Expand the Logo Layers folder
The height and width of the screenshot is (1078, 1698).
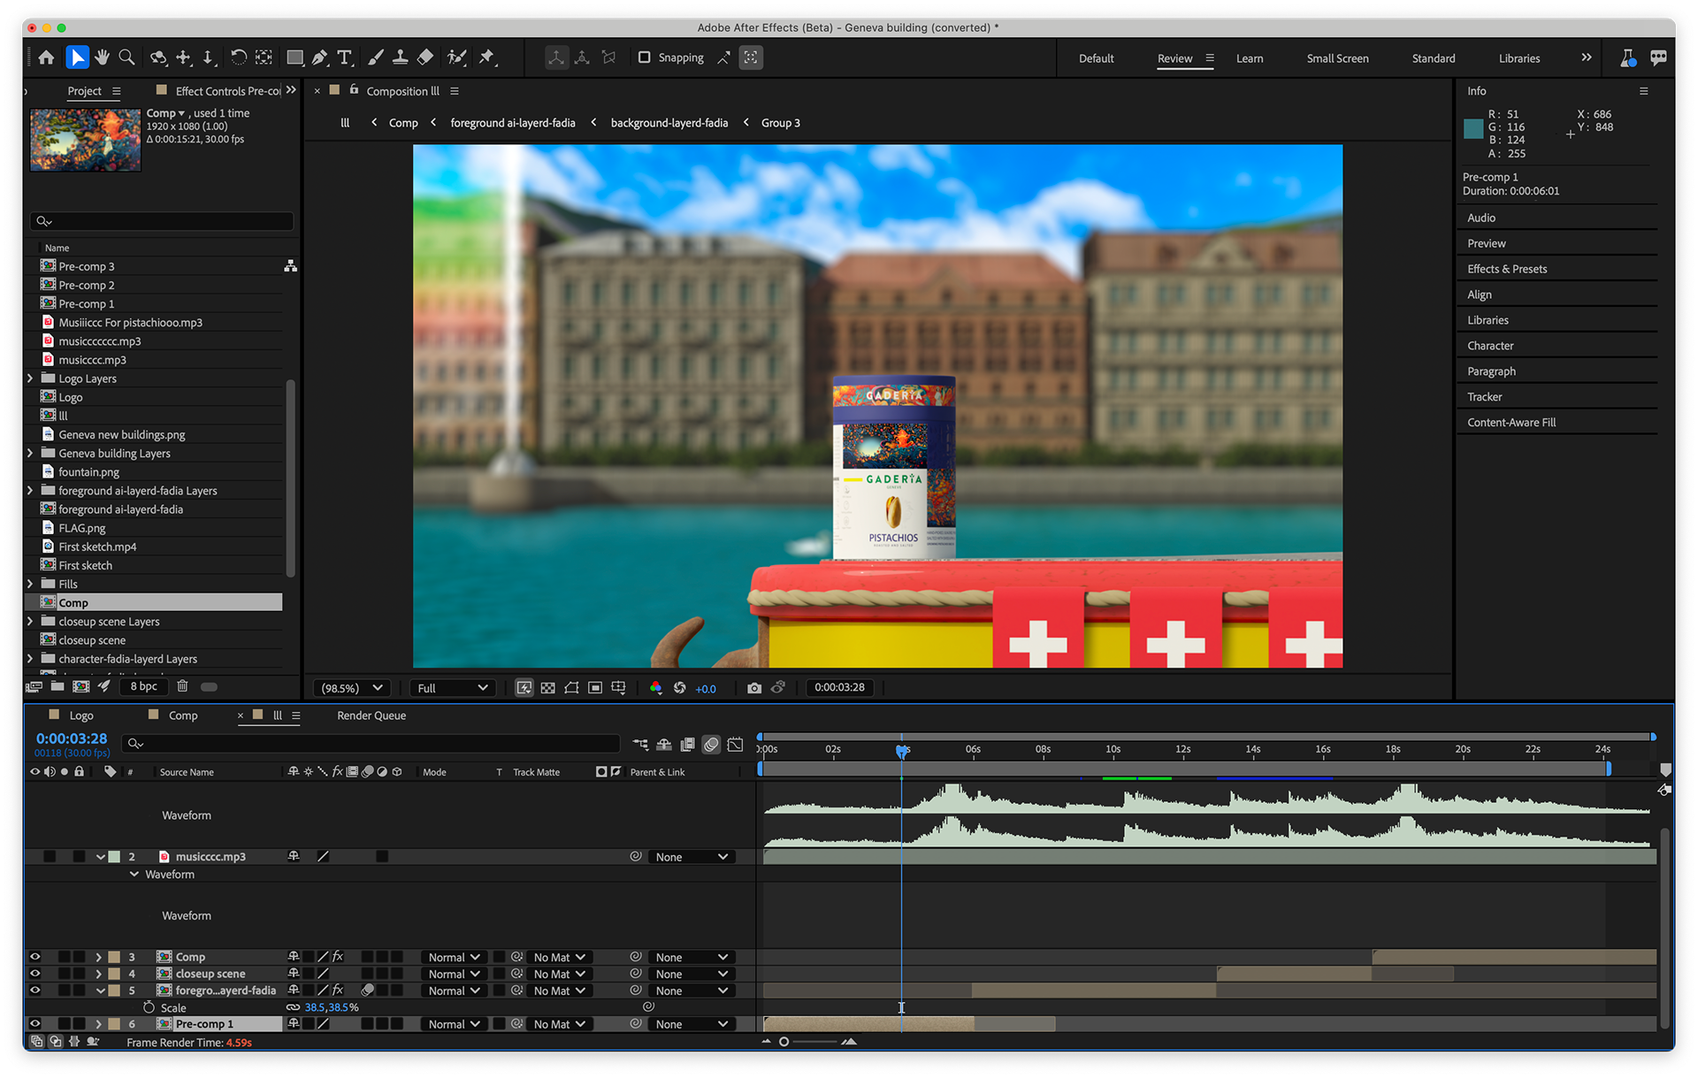(x=30, y=378)
